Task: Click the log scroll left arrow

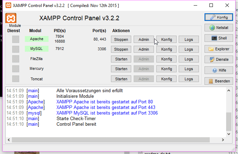Action: coord(9,140)
